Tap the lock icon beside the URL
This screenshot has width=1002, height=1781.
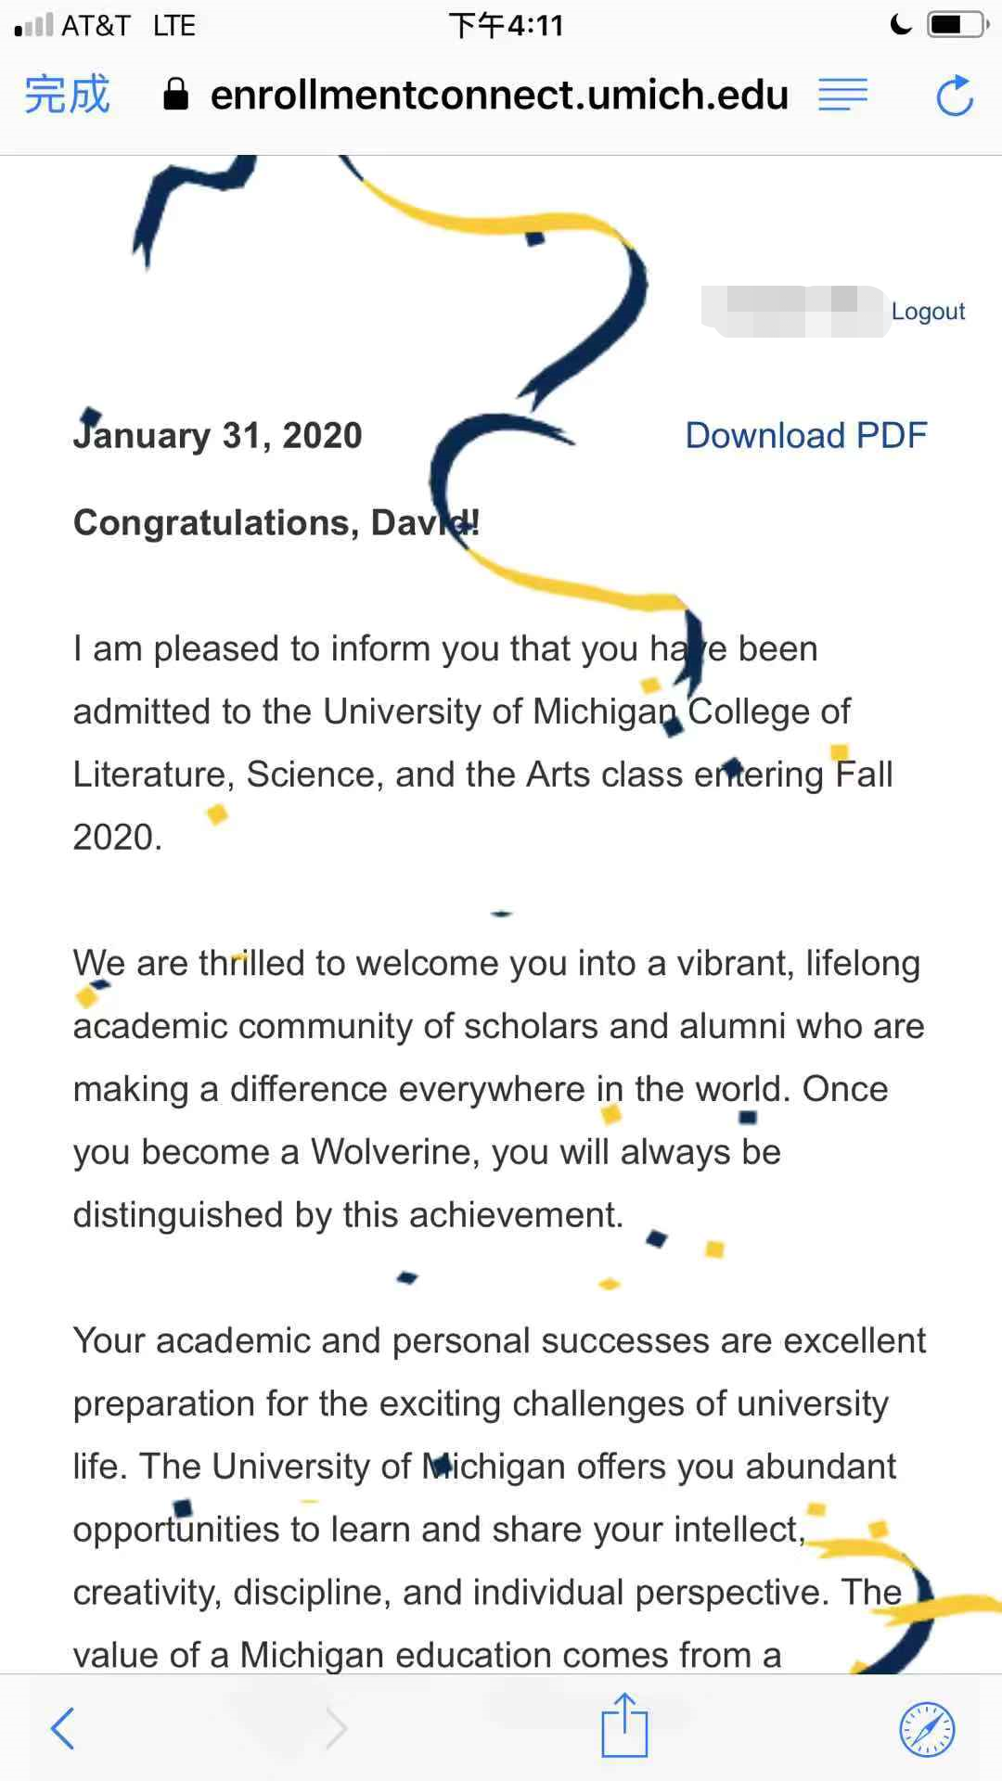[175, 95]
